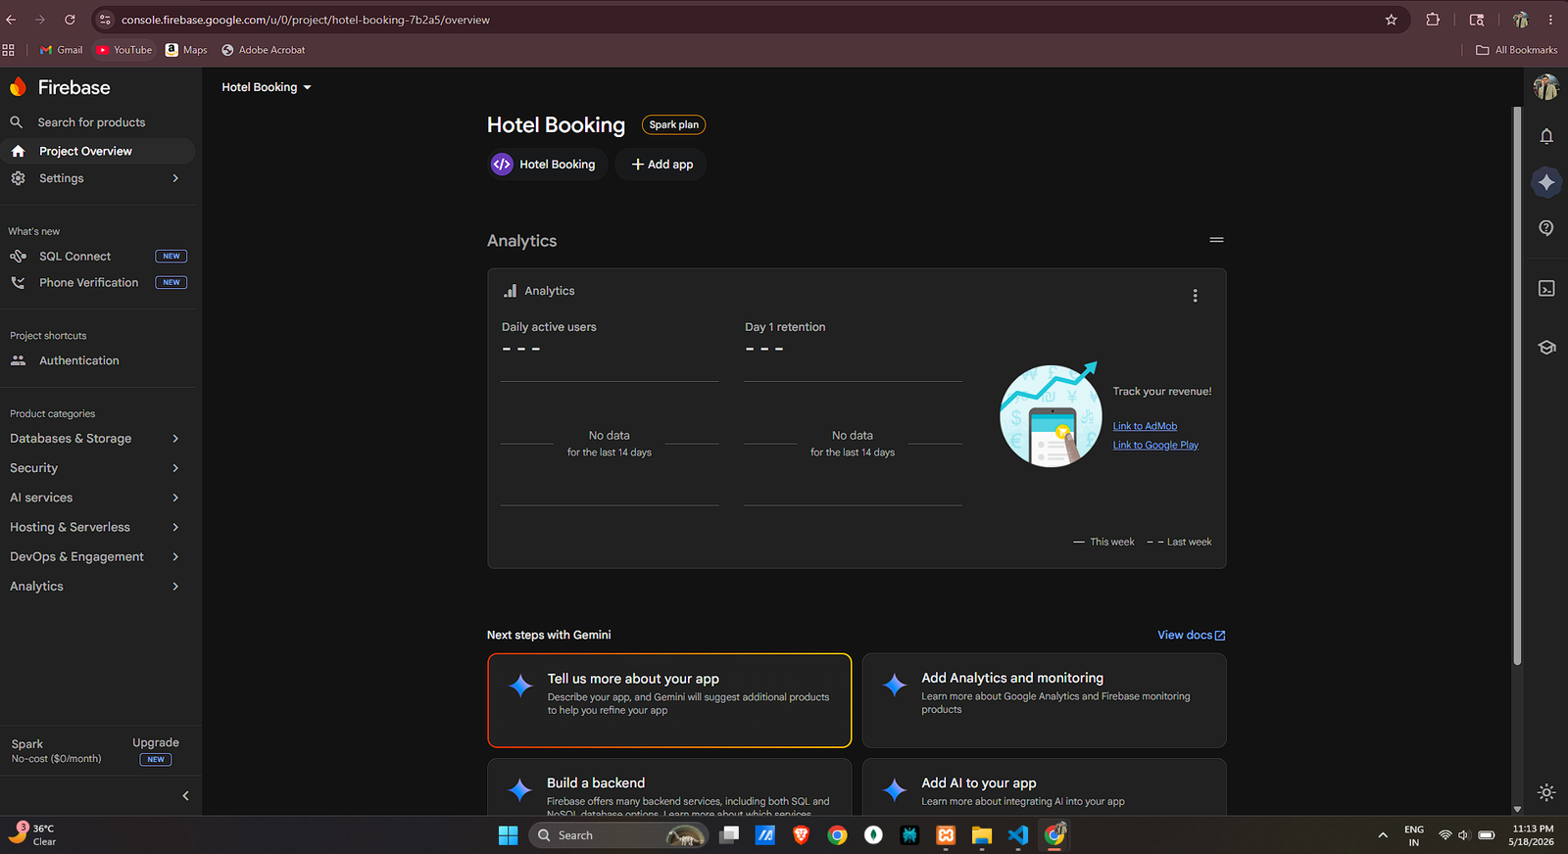Expand Hosting & Serverless category
1568x854 pixels.
[98, 527]
